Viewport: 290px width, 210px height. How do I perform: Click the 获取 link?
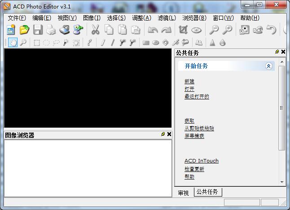tap(189, 121)
